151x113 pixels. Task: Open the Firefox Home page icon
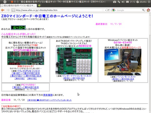point(148,10)
